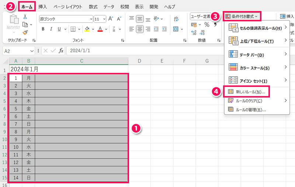
Task: Toggle Underline formatting
Action: 59,29
